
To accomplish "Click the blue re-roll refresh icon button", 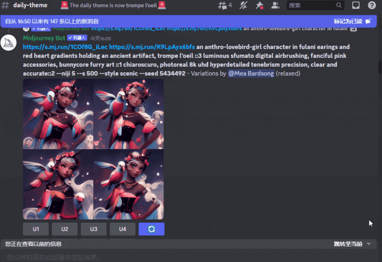I will tap(151, 229).
